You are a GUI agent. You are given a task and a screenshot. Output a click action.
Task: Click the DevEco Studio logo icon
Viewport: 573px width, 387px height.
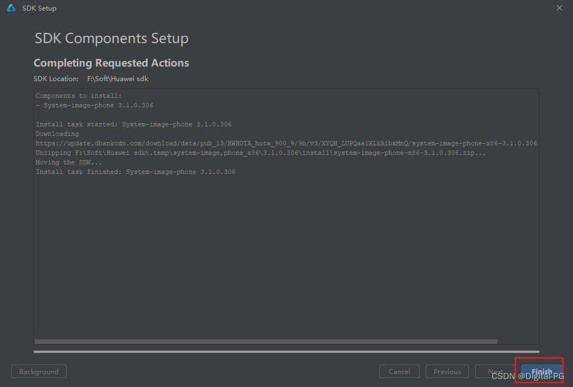tap(11, 8)
